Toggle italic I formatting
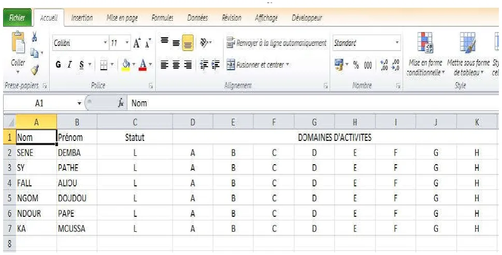502x255 pixels. click(x=69, y=65)
